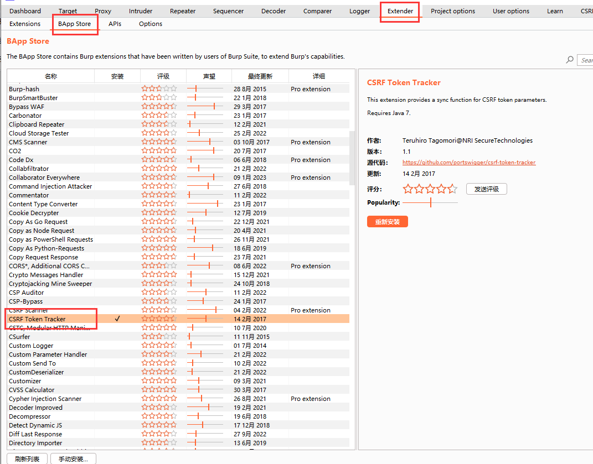Open the Learn tab

coord(555,11)
